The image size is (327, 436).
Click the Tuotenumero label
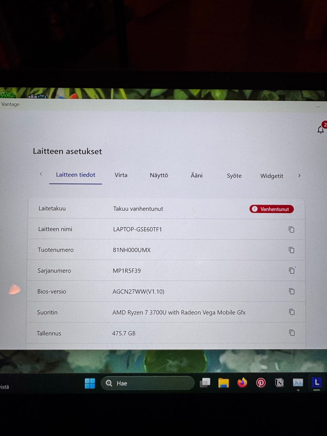click(x=56, y=250)
